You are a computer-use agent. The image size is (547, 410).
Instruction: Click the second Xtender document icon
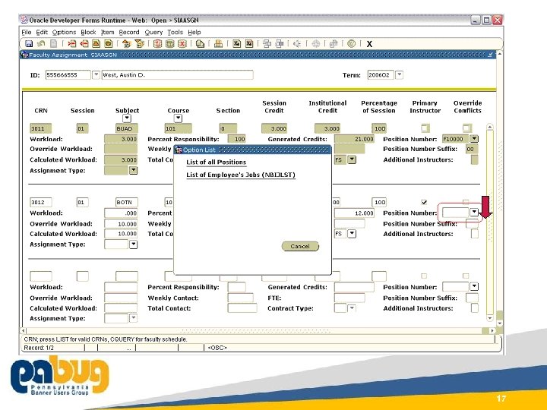[x=248, y=43]
